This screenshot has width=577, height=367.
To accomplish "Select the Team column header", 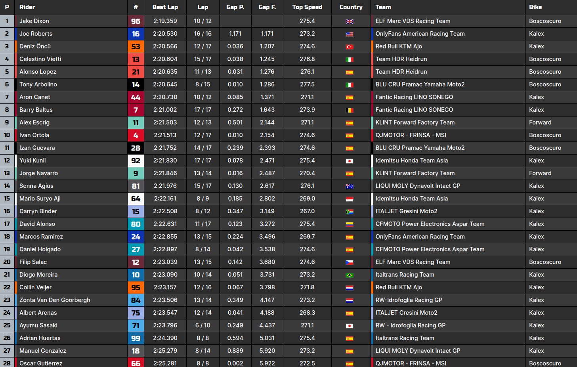I will [x=383, y=7].
